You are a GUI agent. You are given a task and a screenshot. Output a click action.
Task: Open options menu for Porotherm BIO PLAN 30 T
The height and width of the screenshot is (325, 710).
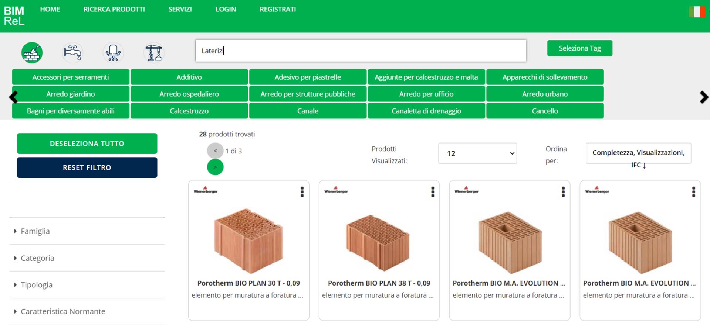coord(302,192)
